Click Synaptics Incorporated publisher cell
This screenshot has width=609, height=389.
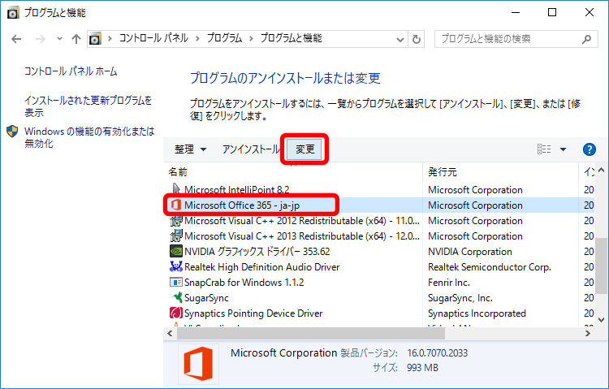[x=477, y=313]
